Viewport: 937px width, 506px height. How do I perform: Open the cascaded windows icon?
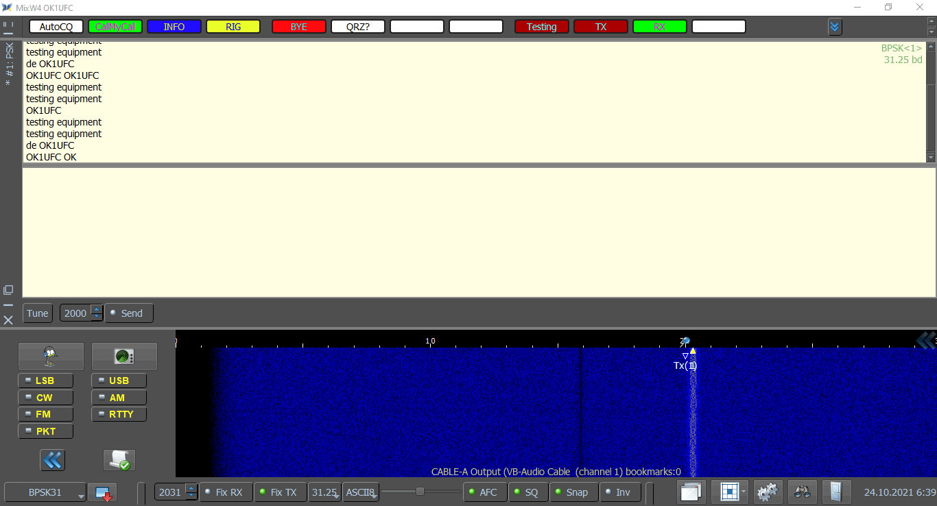pos(691,492)
